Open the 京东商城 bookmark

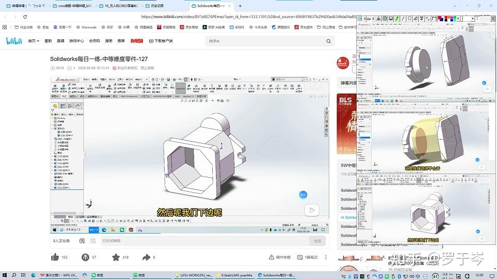click(189, 27)
